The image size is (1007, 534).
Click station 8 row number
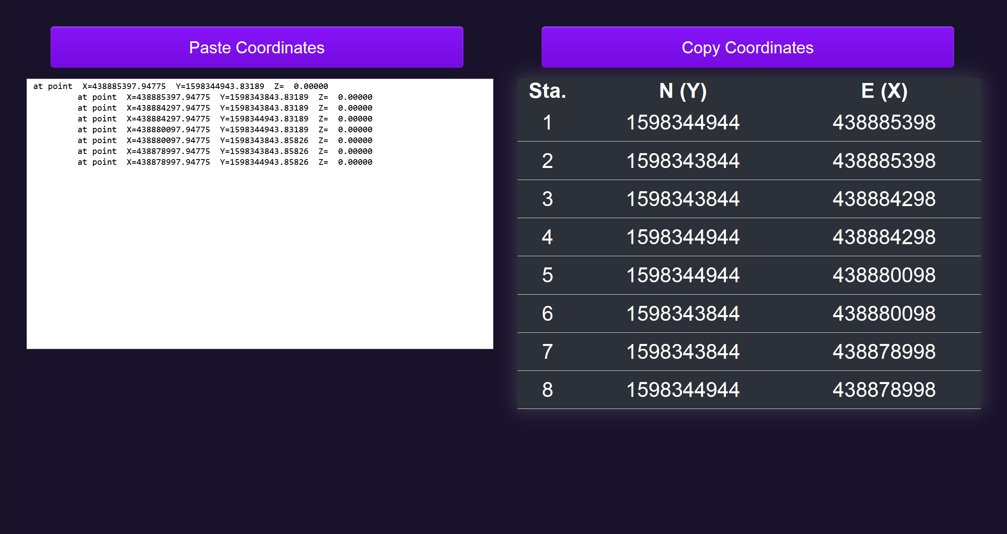(x=547, y=390)
